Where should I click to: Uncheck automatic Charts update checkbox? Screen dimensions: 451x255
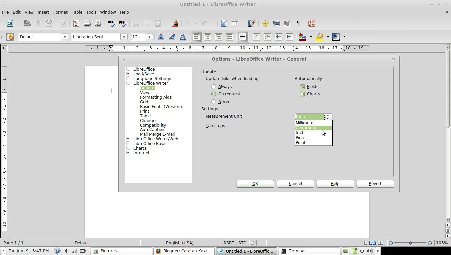[x=302, y=94]
